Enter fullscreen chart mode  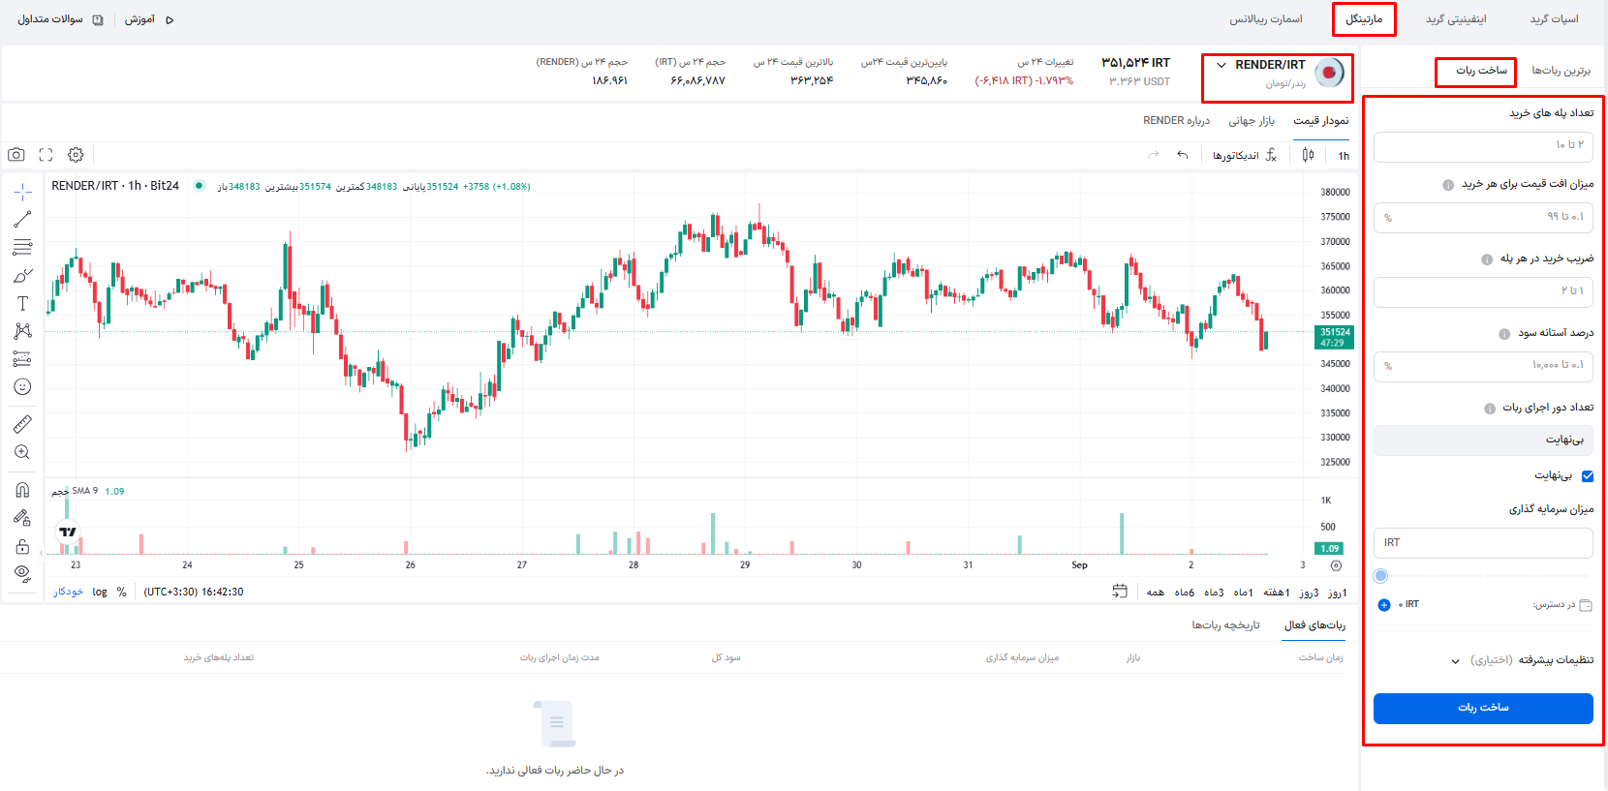[46, 155]
